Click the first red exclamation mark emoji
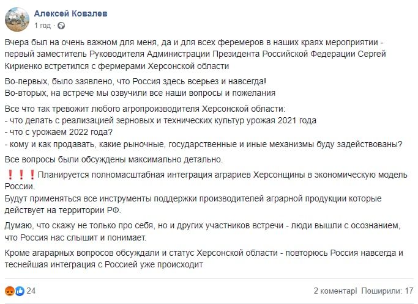The image size is (418, 304). click(11, 175)
